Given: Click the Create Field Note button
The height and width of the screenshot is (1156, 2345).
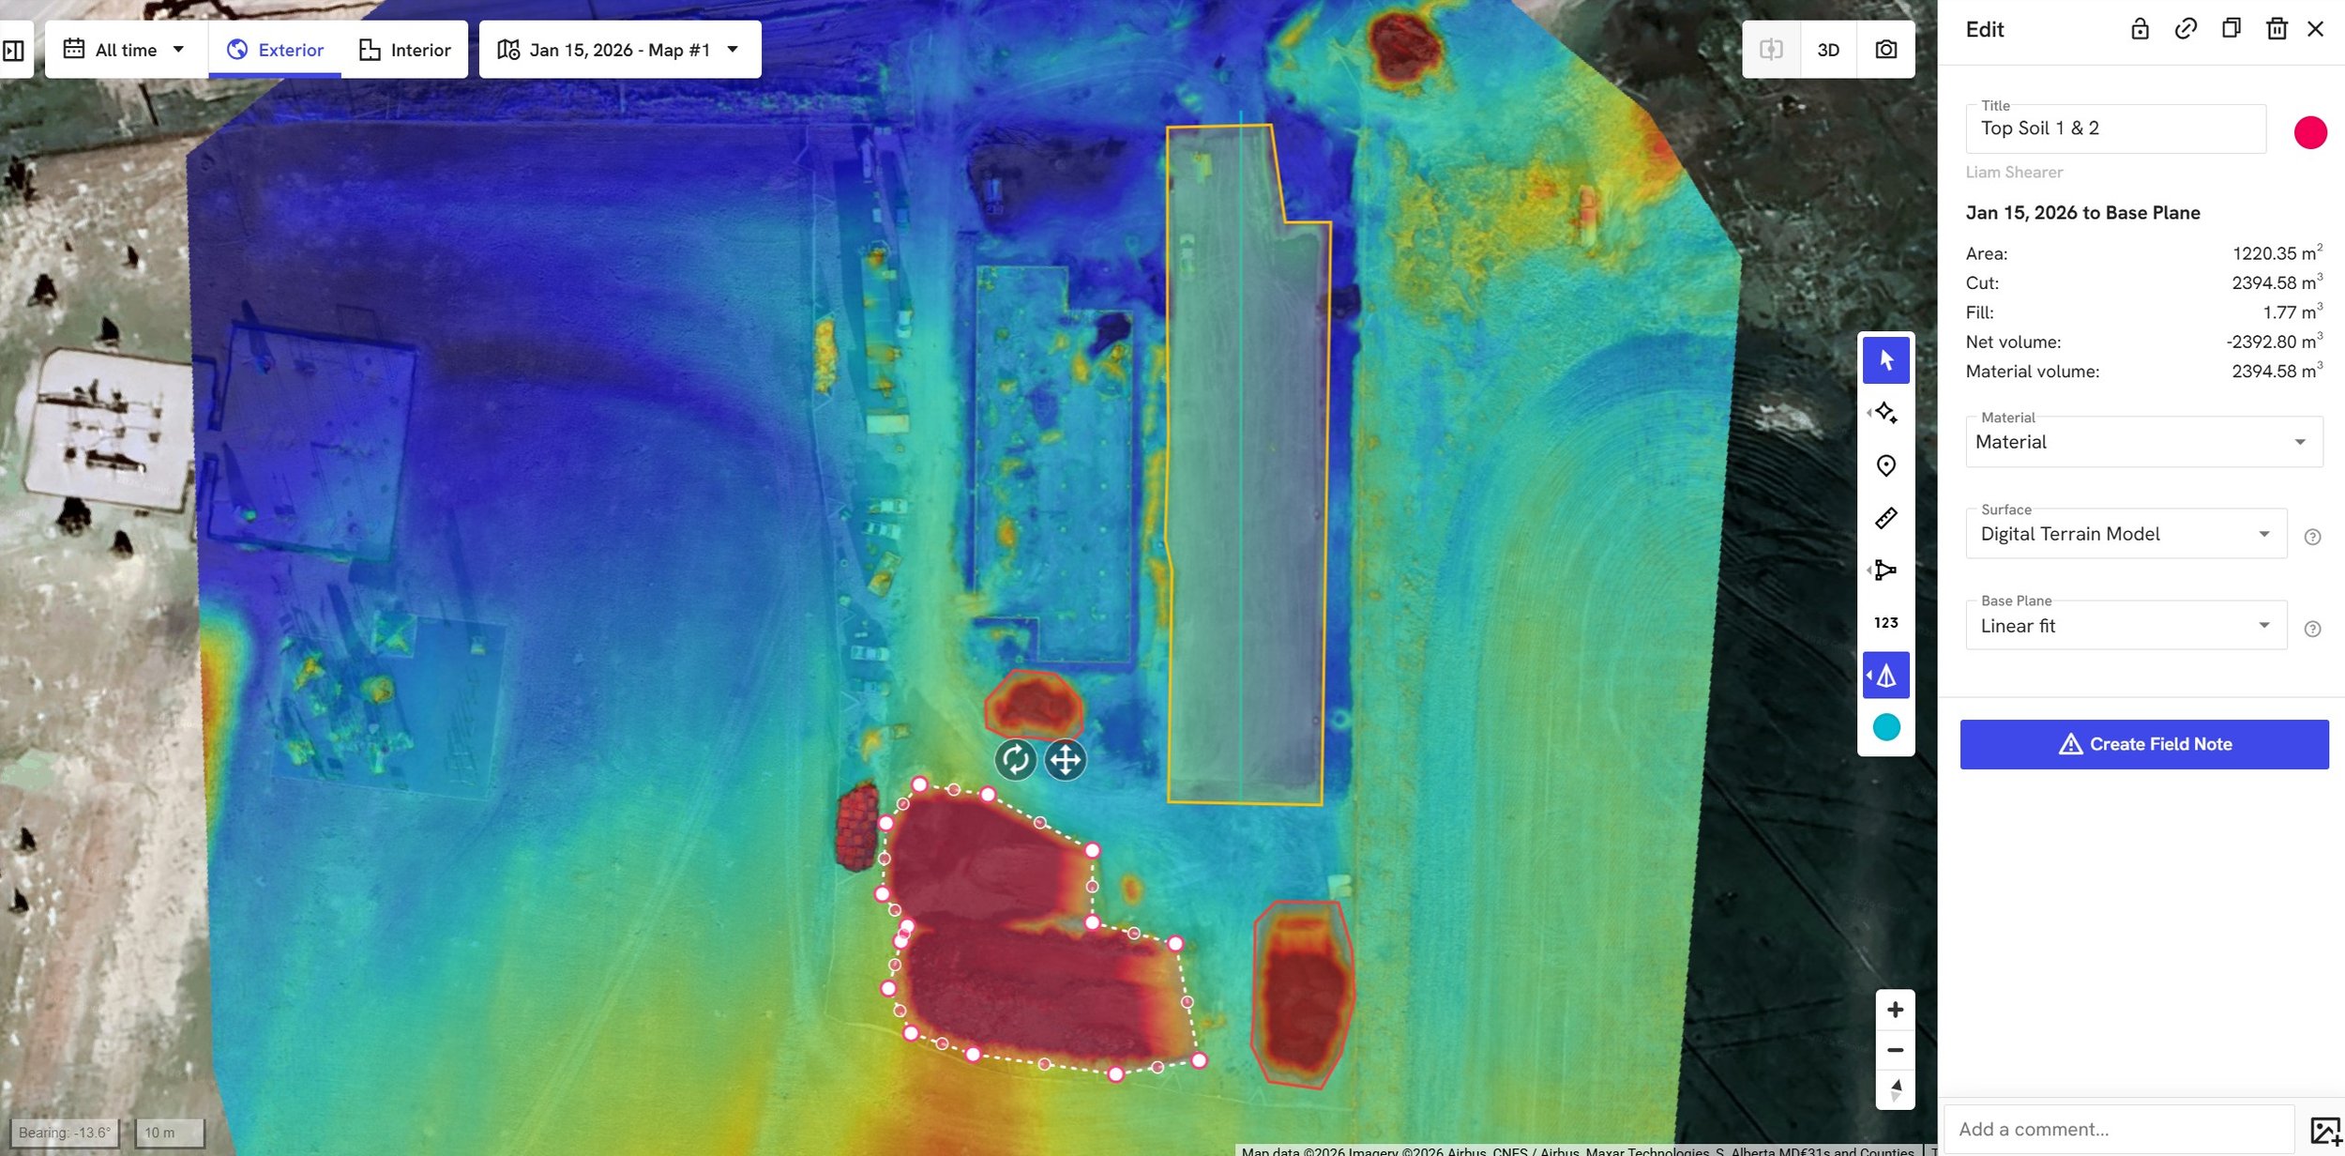Looking at the screenshot, I should (x=2144, y=743).
